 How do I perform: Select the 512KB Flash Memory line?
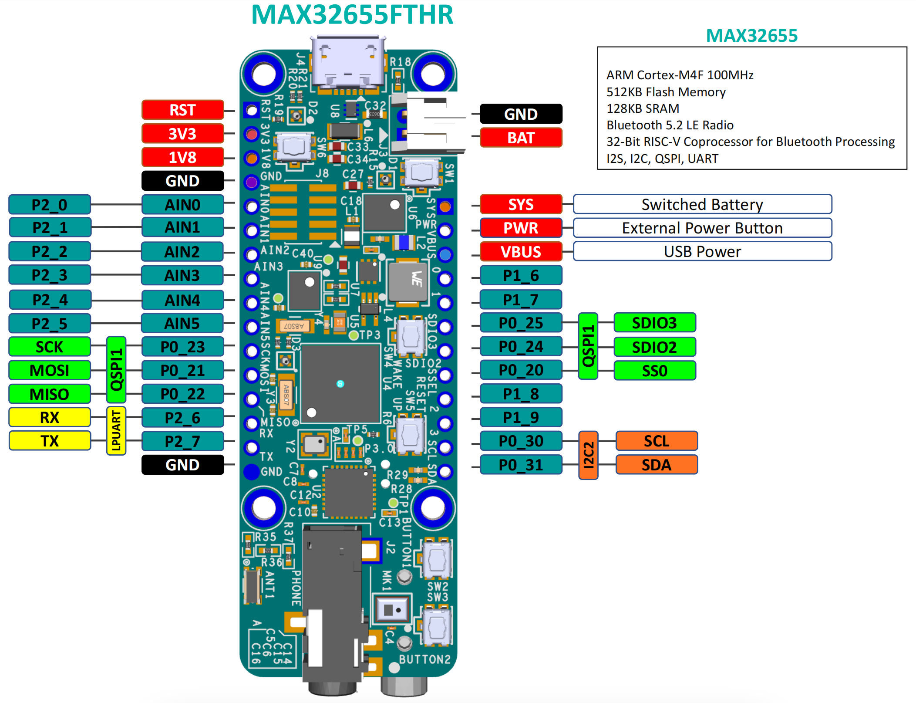(666, 92)
